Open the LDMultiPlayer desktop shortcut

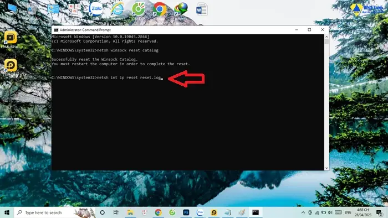[11, 38]
